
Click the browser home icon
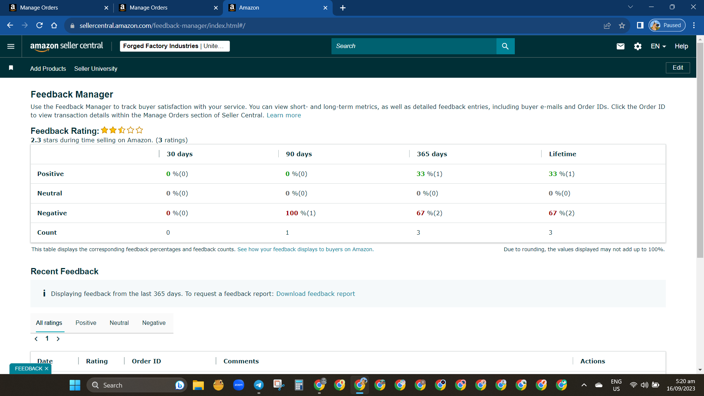coord(54,25)
